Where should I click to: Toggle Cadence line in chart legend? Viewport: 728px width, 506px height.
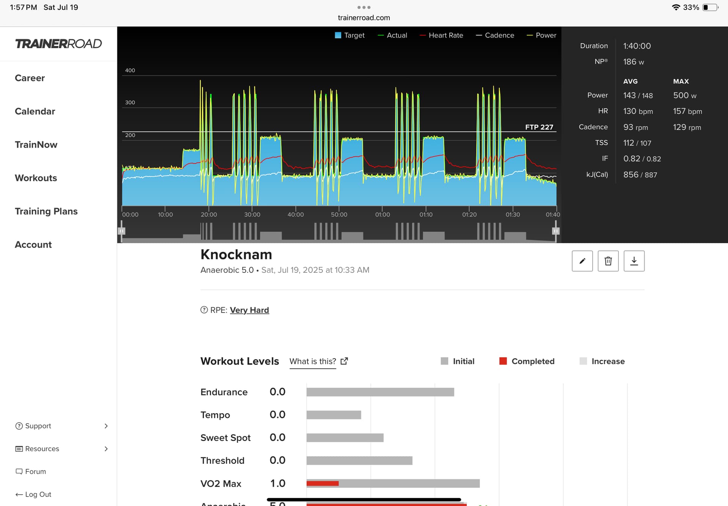click(495, 35)
